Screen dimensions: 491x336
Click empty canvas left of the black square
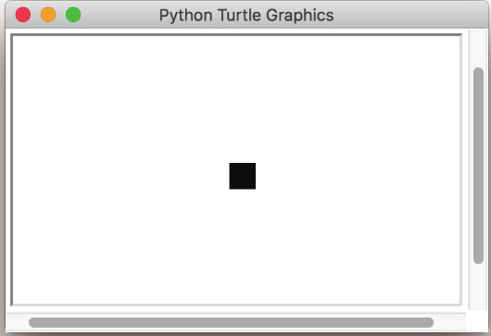pyautogui.click(x=120, y=176)
